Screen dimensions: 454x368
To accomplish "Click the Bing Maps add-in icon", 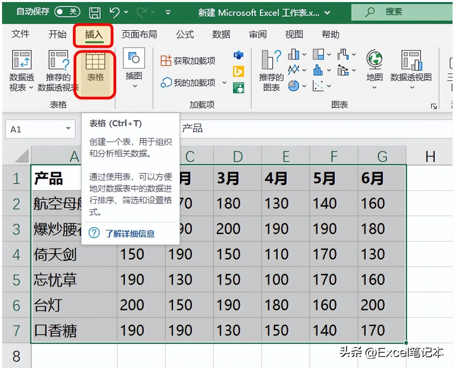I will pos(238,71).
